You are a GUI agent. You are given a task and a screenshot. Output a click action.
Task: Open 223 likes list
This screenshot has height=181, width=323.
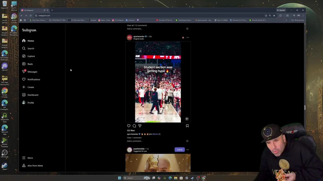tap(131, 130)
